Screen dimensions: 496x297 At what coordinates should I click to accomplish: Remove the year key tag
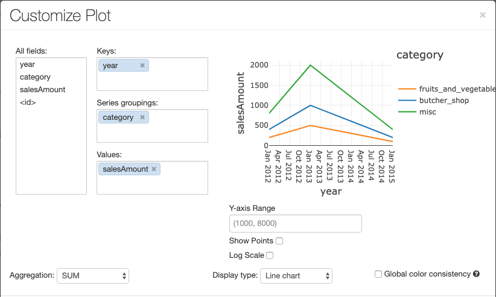pos(142,66)
